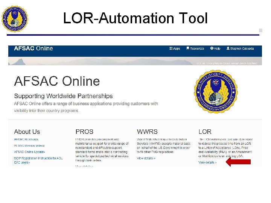Screen dimensions: 271x203
Task: Click the PROS description paragraph
Action: (x=102, y=150)
